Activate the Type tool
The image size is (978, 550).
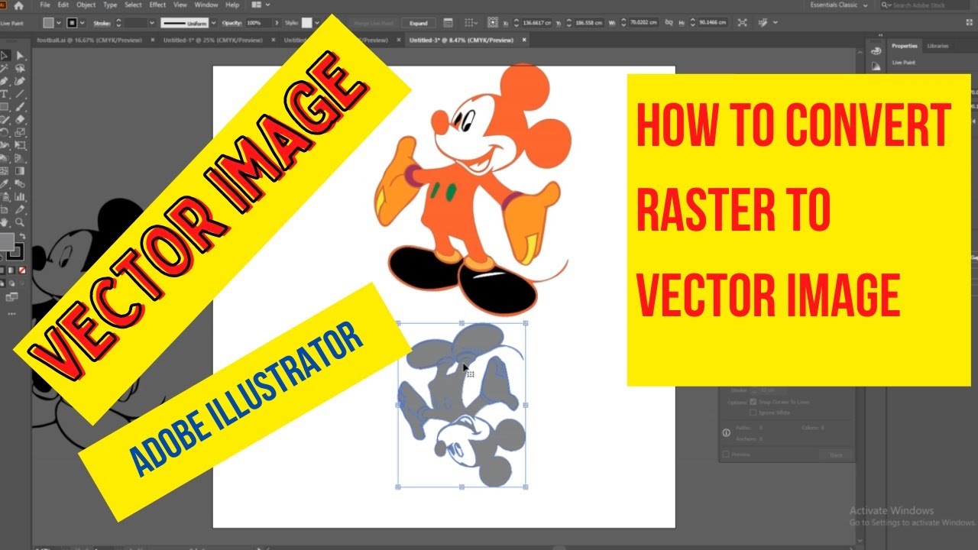5,94
